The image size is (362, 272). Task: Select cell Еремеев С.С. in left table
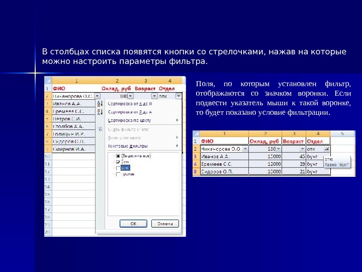[x=73, y=111]
